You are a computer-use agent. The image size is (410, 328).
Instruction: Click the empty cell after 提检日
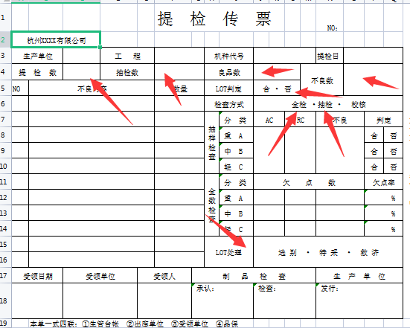pyautogui.click(x=373, y=56)
